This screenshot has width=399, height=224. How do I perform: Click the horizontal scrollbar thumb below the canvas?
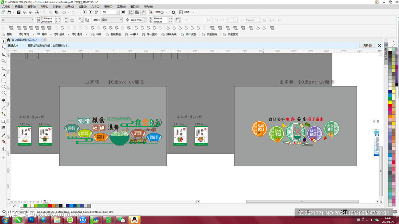pyautogui.click(x=302, y=202)
